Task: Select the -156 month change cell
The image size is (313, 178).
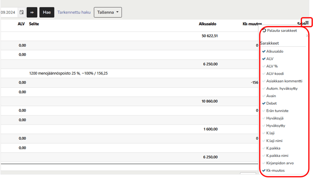Action: 255,83
